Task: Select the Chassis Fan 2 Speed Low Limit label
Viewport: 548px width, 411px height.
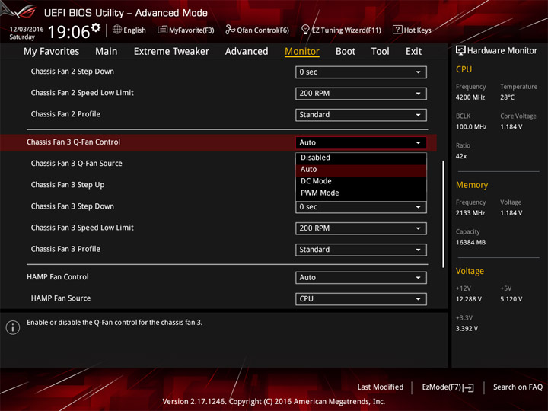Action: (82, 93)
